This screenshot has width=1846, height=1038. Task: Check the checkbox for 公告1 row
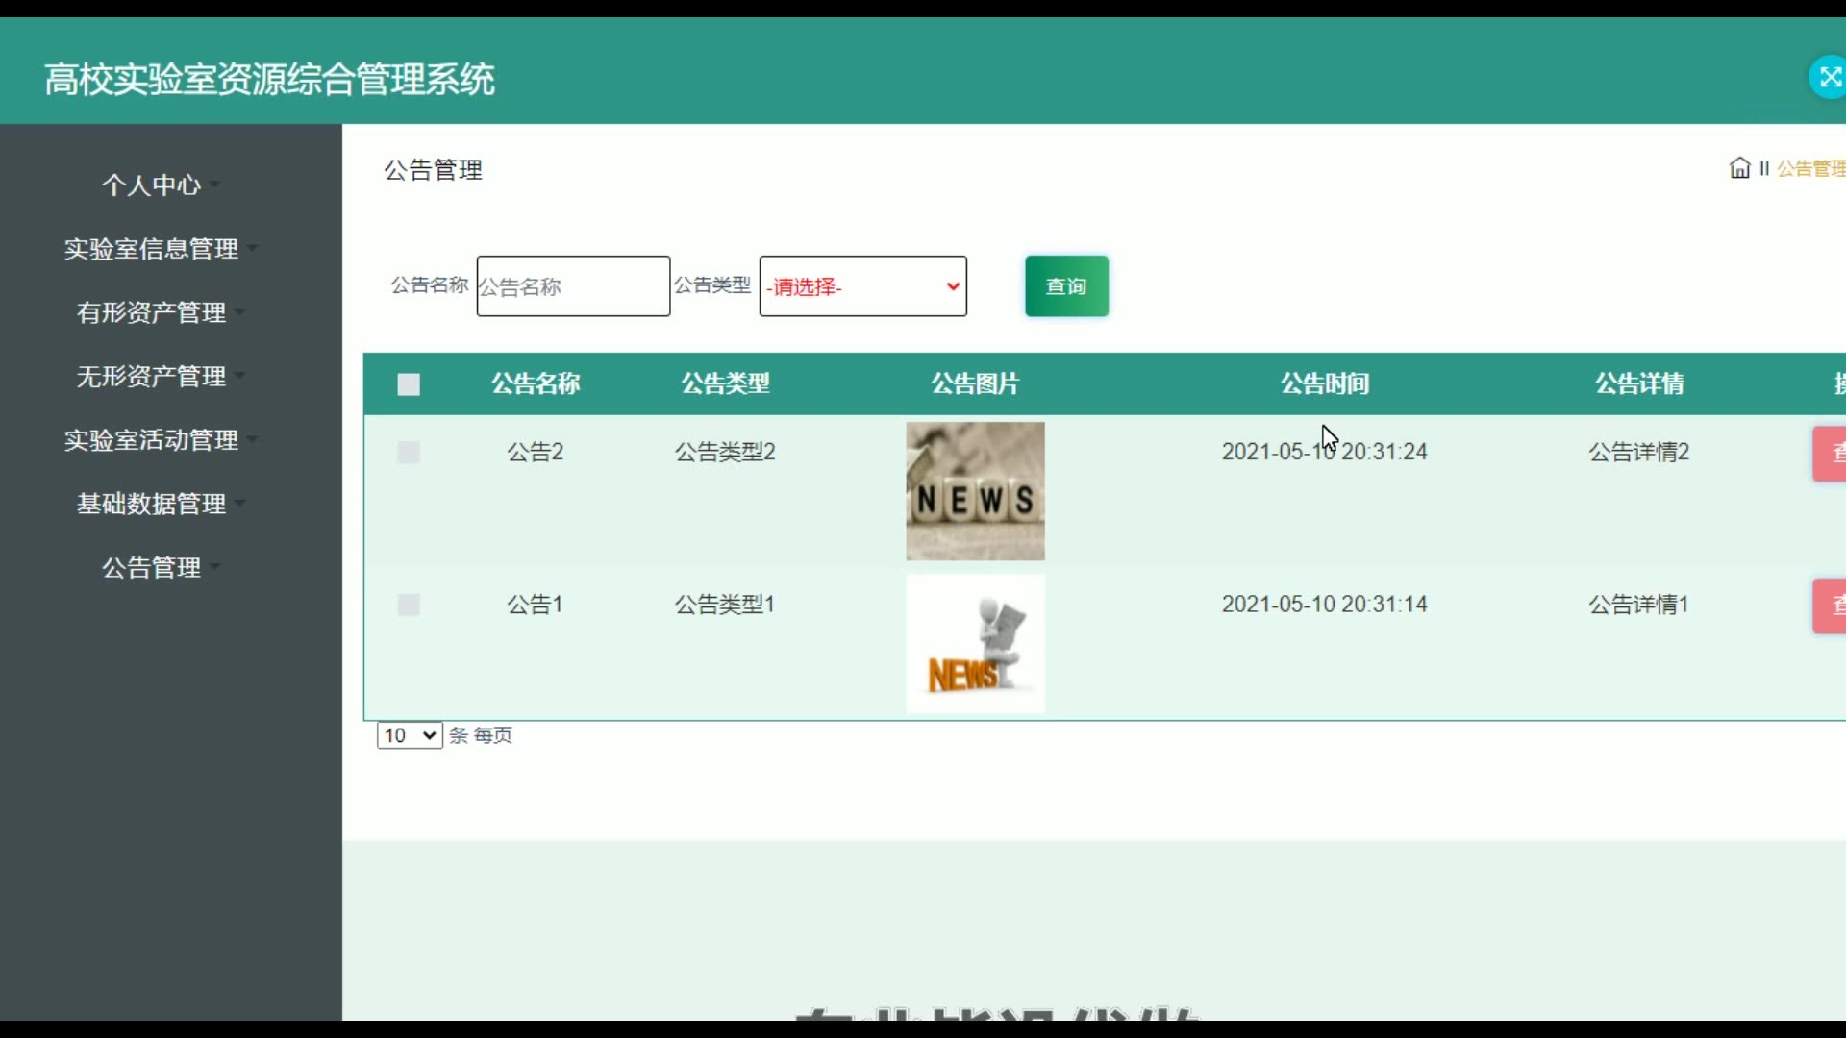click(409, 605)
